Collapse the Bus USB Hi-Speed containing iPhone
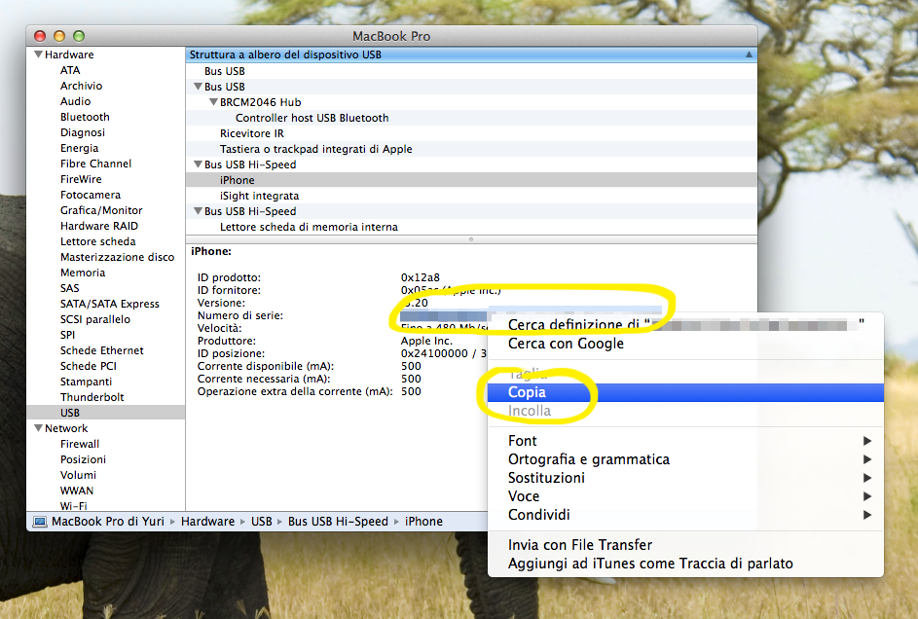918x619 pixels. coord(198,164)
